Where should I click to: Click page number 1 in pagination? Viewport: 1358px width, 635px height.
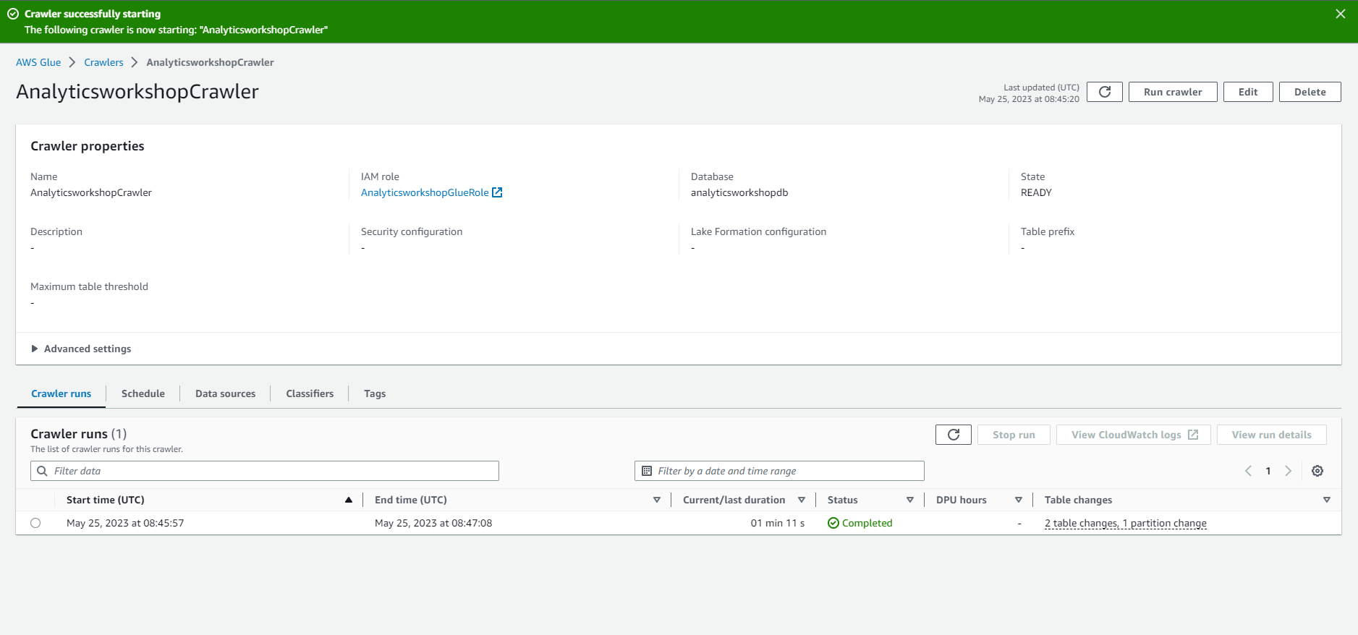click(1268, 471)
